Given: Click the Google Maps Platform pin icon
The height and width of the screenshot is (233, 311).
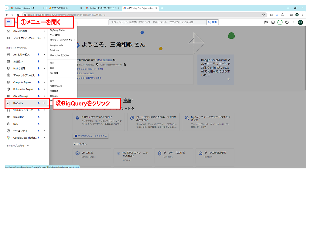Looking at the screenshot, I should click(8, 138).
